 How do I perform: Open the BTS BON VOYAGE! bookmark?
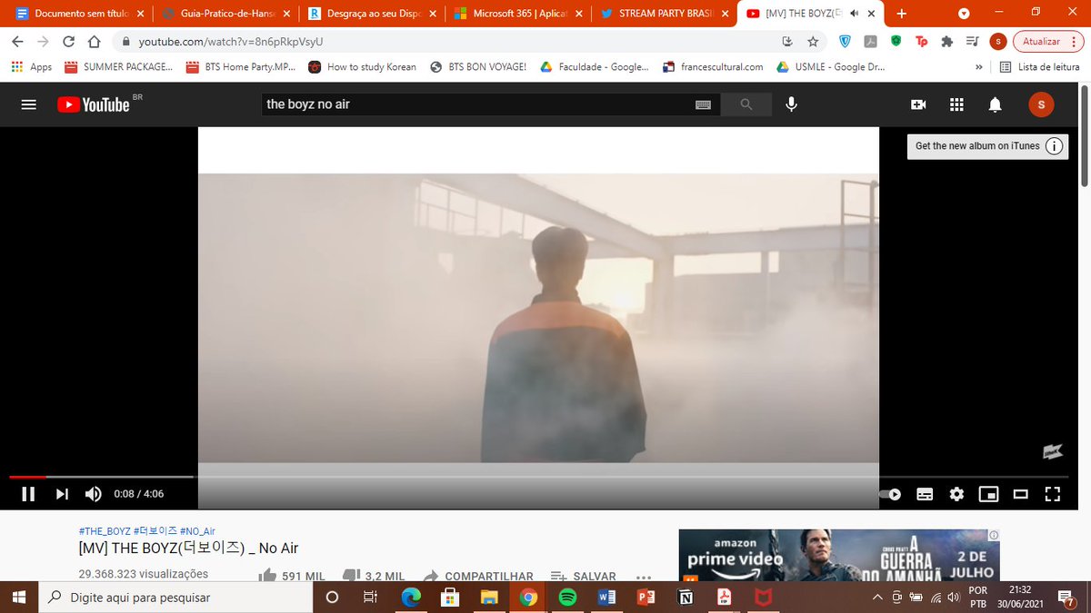[478, 67]
